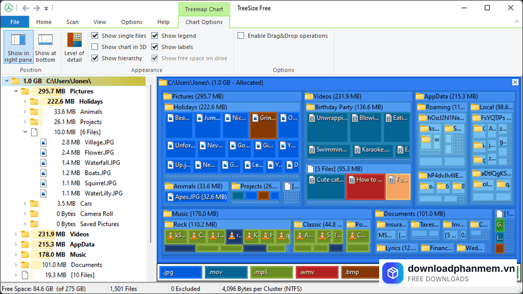Collapse the Pictures folder in the tree
The width and height of the screenshot is (523, 294).
15,91
